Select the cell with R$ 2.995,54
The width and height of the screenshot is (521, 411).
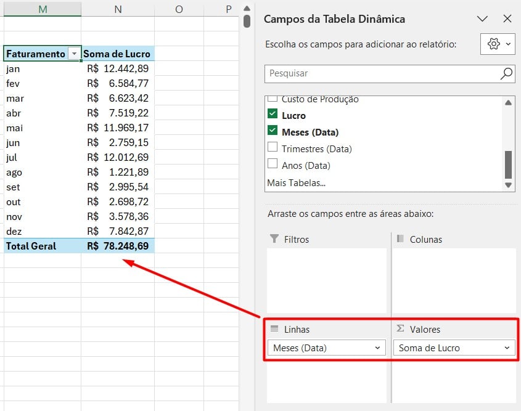point(118,187)
